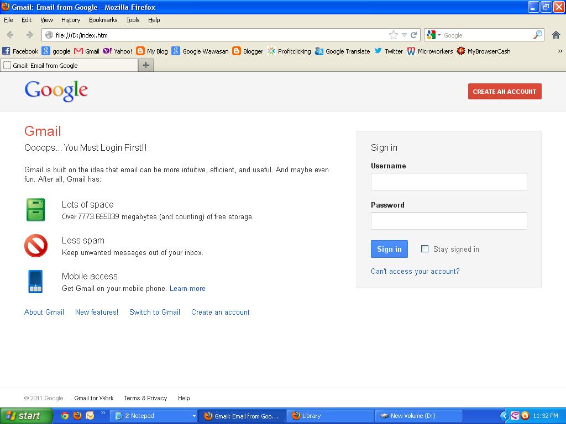Image resolution: width=566 pixels, height=424 pixels.
Task: Click the blue Mobile access phone icon
Action: [35, 282]
